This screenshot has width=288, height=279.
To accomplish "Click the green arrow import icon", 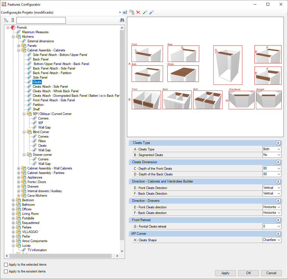I will (145, 12).
